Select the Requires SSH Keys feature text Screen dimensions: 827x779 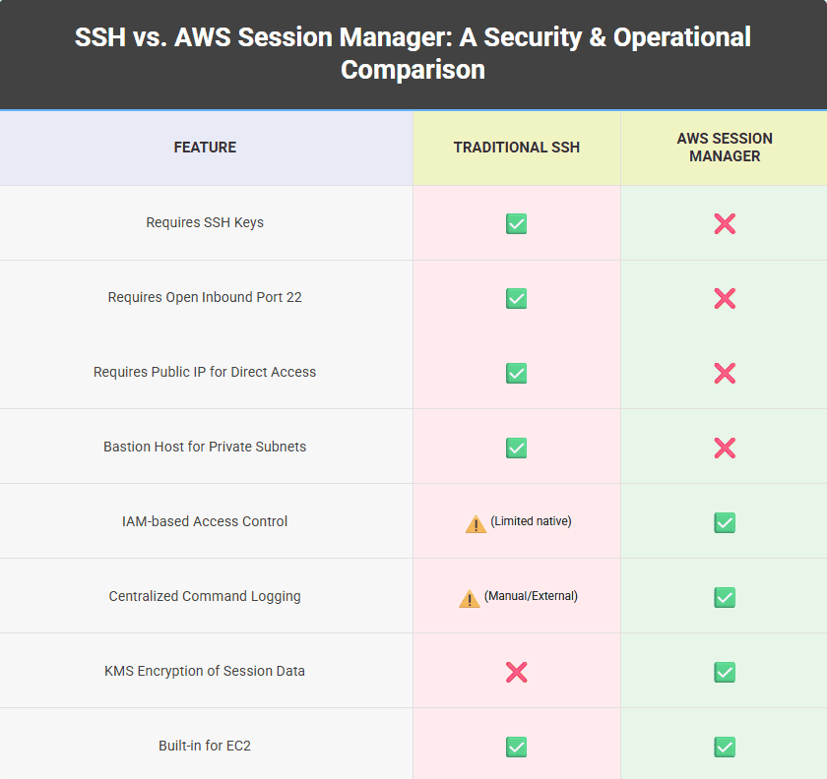click(x=205, y=222)
